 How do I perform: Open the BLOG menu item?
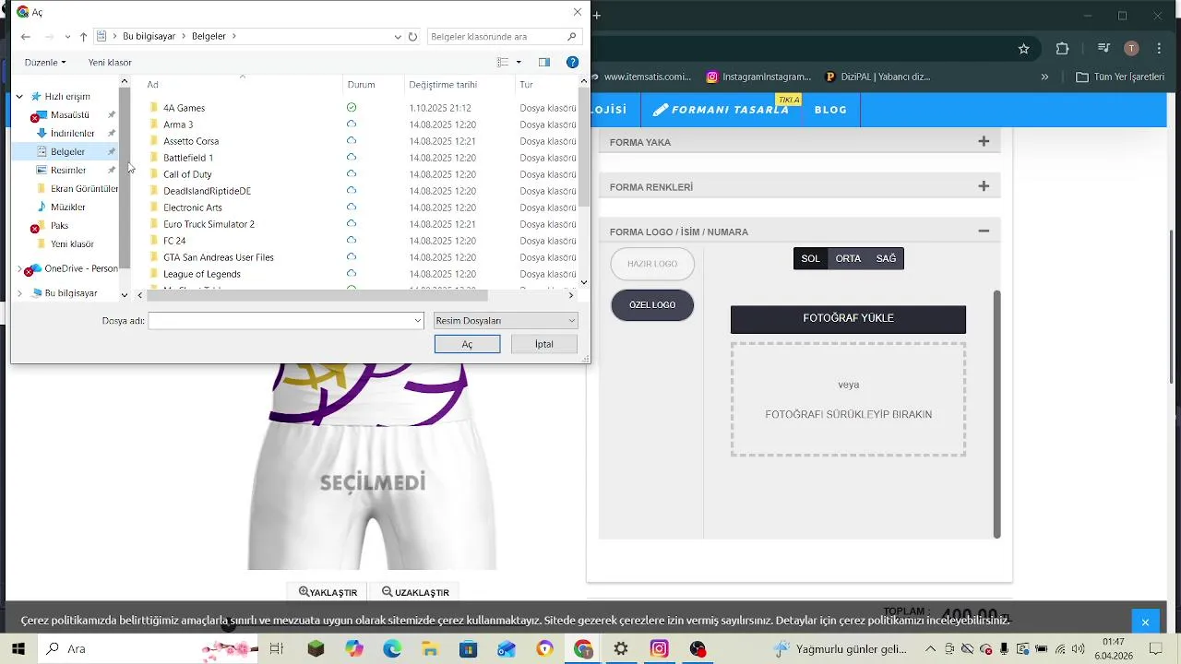(x=830, y=110)
